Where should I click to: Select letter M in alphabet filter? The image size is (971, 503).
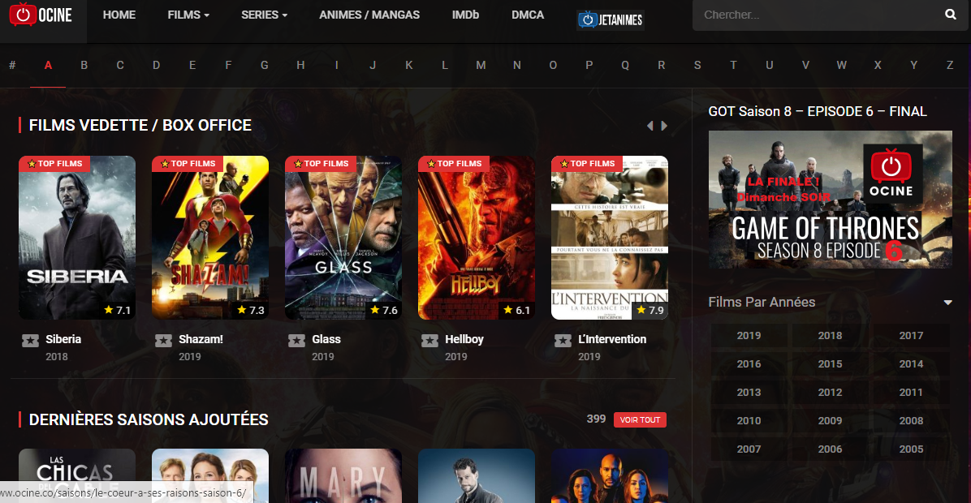481,65
